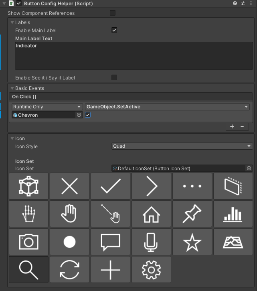Toggle SetActive boolean argument checkbox

click(88, 115)
